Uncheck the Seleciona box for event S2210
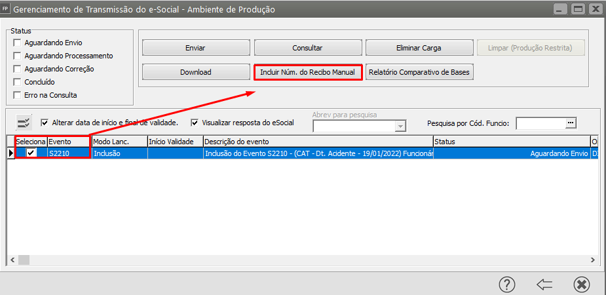 tap(31, 153)
